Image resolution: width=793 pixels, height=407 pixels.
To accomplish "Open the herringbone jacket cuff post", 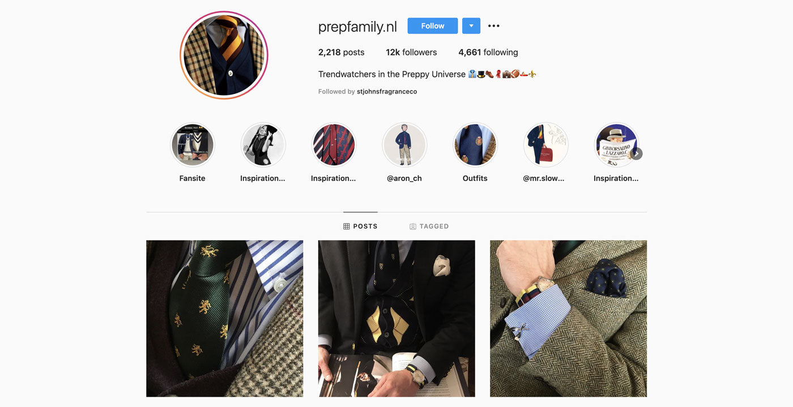I will [x=569, y=319].
